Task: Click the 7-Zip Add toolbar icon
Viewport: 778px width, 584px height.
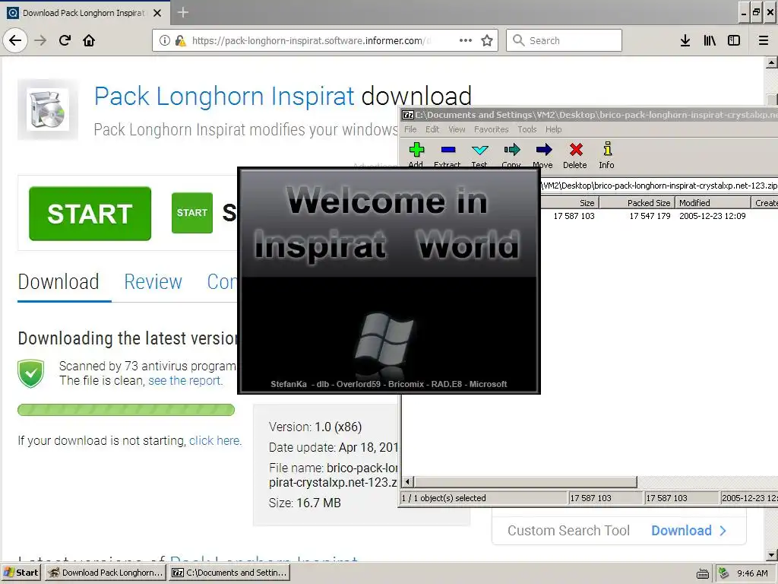Action: tap(416, 155)
